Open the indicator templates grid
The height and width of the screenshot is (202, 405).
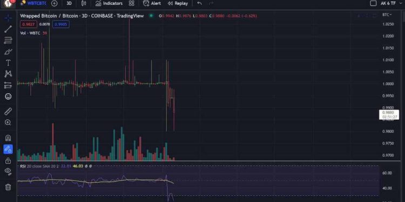pos(131,3)
